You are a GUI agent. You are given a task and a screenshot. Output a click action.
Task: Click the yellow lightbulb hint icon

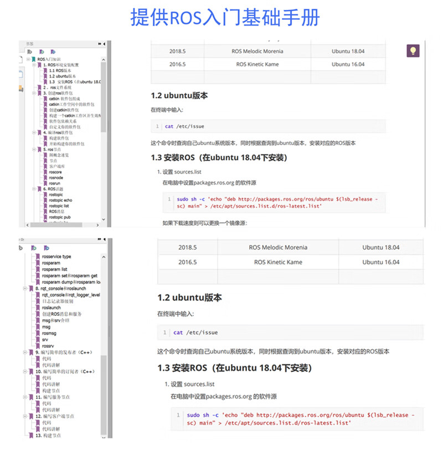(413, 51)
